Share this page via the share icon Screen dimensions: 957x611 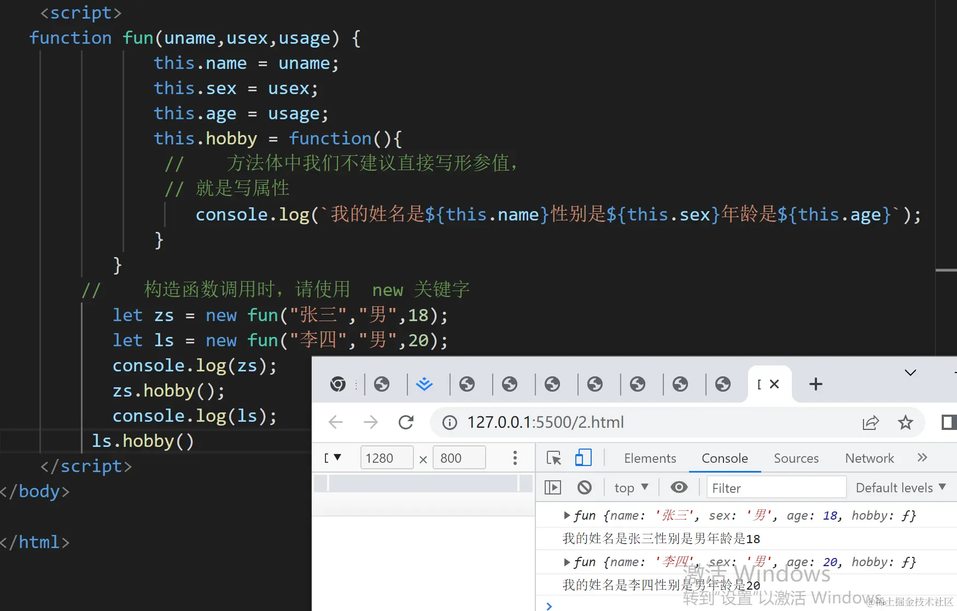(871, 422)
